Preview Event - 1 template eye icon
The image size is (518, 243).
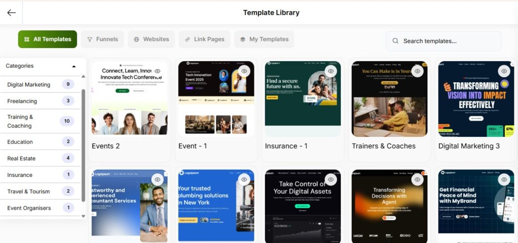244,71
